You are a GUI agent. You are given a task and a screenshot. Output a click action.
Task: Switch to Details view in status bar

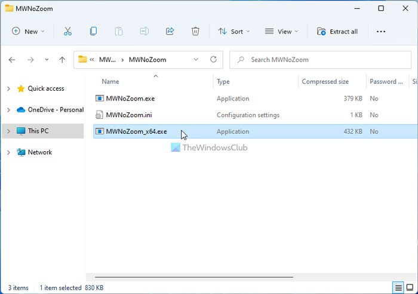click(398, 287)
